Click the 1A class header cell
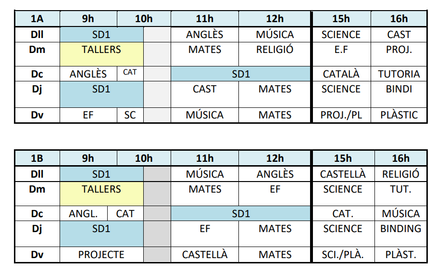Image resolution: width=436 pixels, height=274 pixels. pos(37,19)
